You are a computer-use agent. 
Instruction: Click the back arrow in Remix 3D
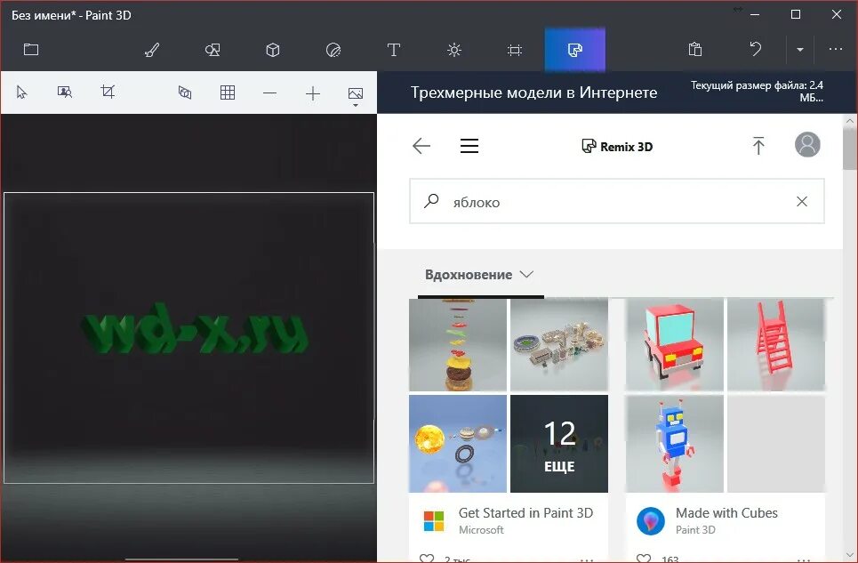421,146
